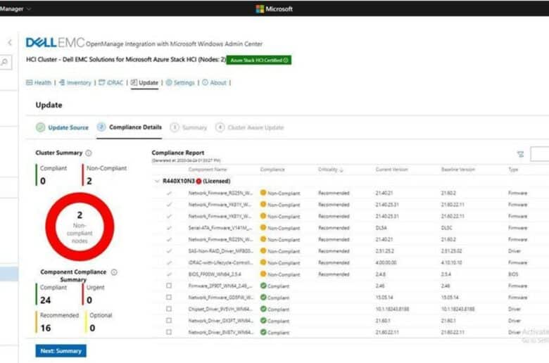The width and height of the screenshot is (549, 363).
Task: Click the orange Non-Compliant icon for Serial-ATA_Firmware
Action: pyautogui.click(x=263, y=227)
